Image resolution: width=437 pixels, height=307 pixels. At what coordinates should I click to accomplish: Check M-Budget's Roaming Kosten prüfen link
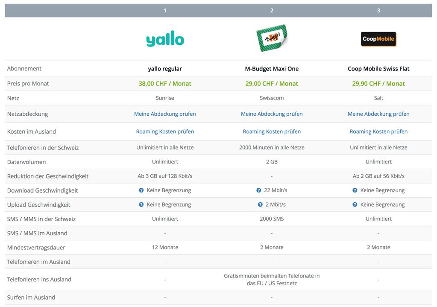point(272,132)
